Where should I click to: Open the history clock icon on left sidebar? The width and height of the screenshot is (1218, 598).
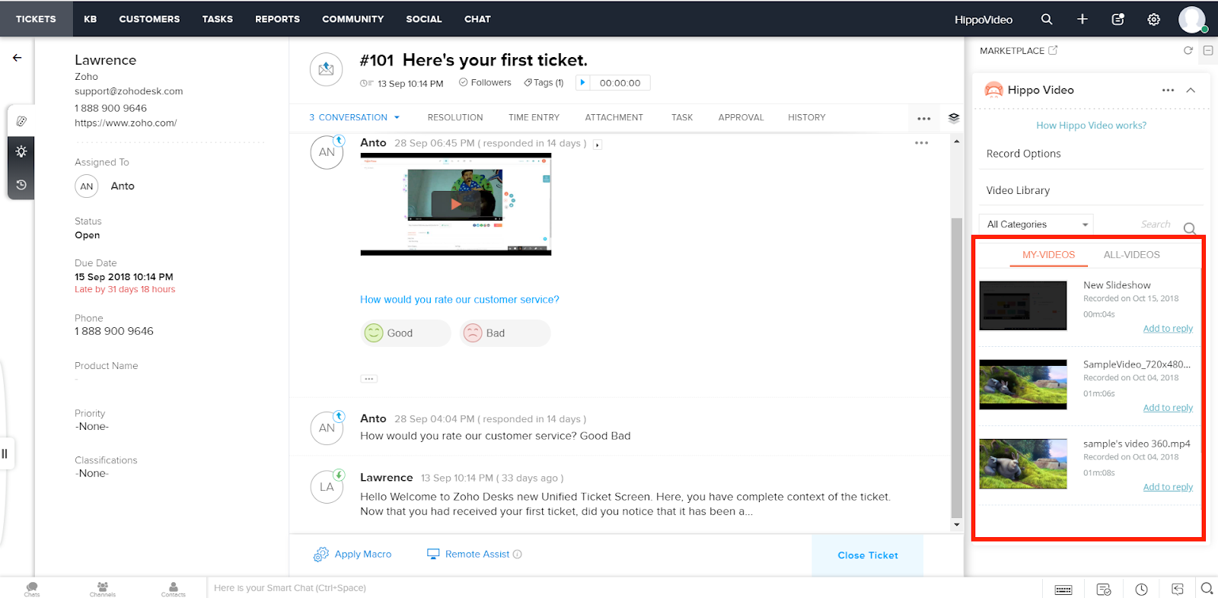(x=21, y=185)
